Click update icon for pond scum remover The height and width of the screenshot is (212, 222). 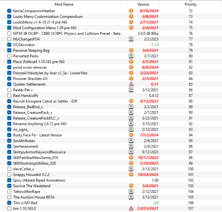point(131,67)
